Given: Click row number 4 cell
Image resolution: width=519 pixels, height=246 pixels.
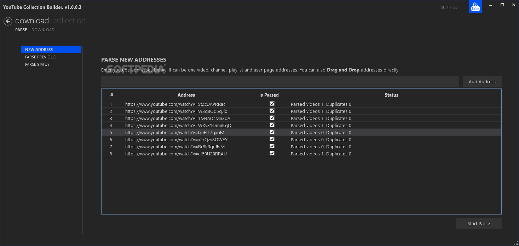Looking at the screenshot, I should (111, 125).
